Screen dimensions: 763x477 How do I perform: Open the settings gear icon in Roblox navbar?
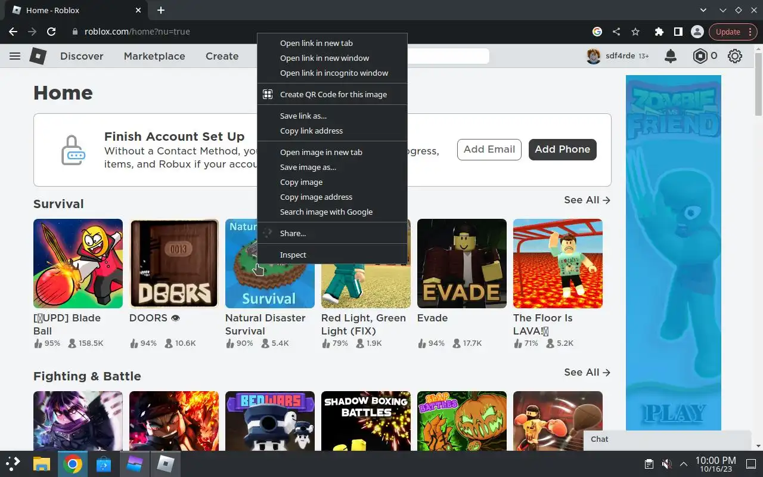[735, 56]
